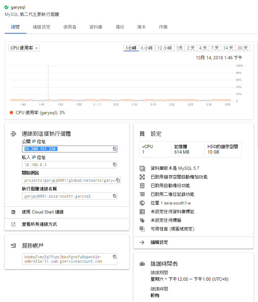Screen dimensions: 258x302
Task: Click the instance name garysql
Action: (18, 7)
